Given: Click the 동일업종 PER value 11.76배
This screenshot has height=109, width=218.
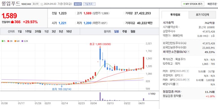Looking at the screenshot, I should pos(210,92).
